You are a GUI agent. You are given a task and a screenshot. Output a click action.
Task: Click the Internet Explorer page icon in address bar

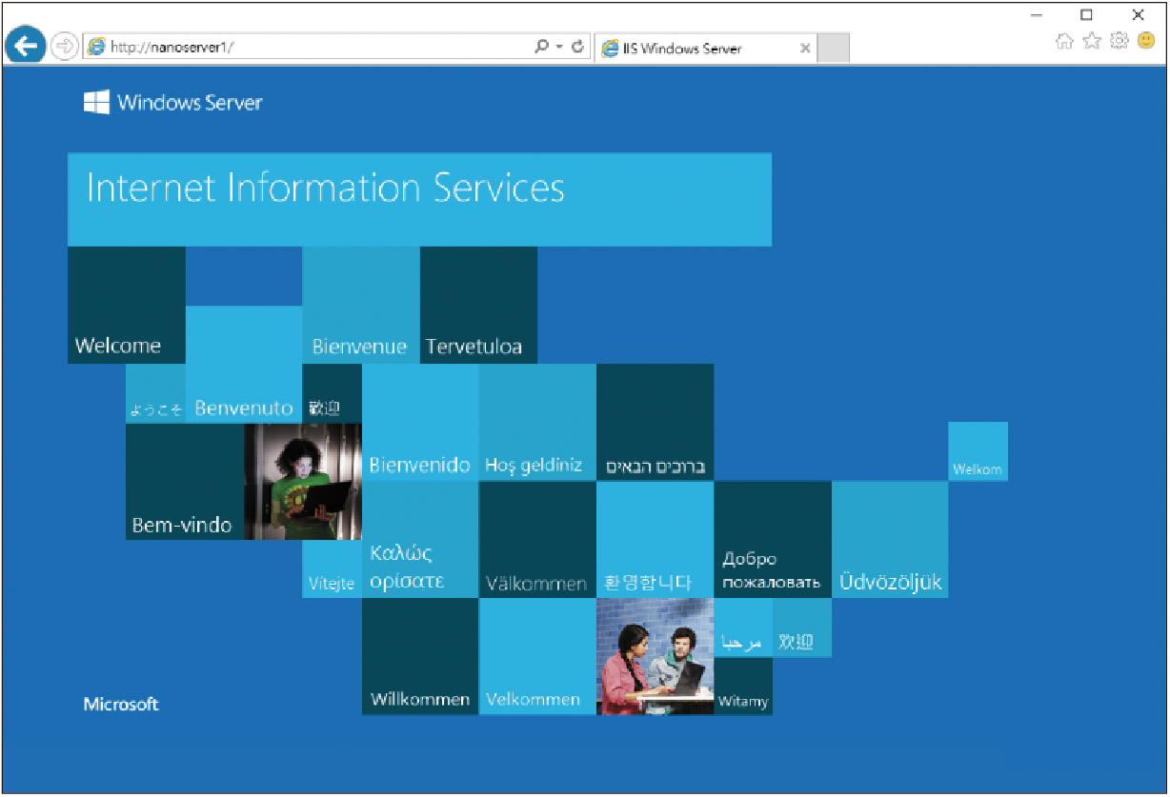click(96, 47)
